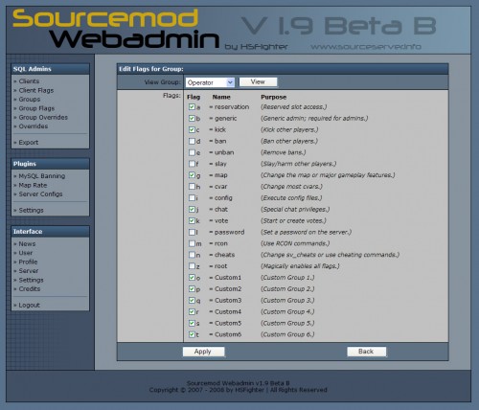Click the Back button
Screen dimensions: 479x410
pos(366,352)
